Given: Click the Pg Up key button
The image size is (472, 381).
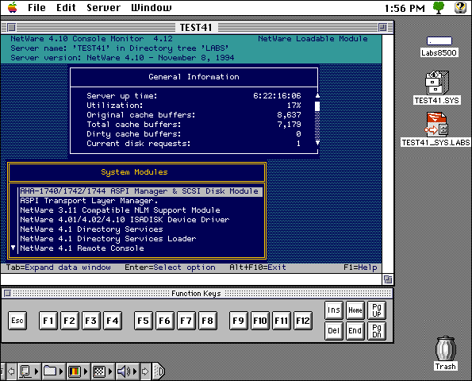Looking at the screenshot, I should [377, 310].
